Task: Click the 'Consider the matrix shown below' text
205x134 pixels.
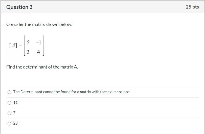Action: pos(39,24)
